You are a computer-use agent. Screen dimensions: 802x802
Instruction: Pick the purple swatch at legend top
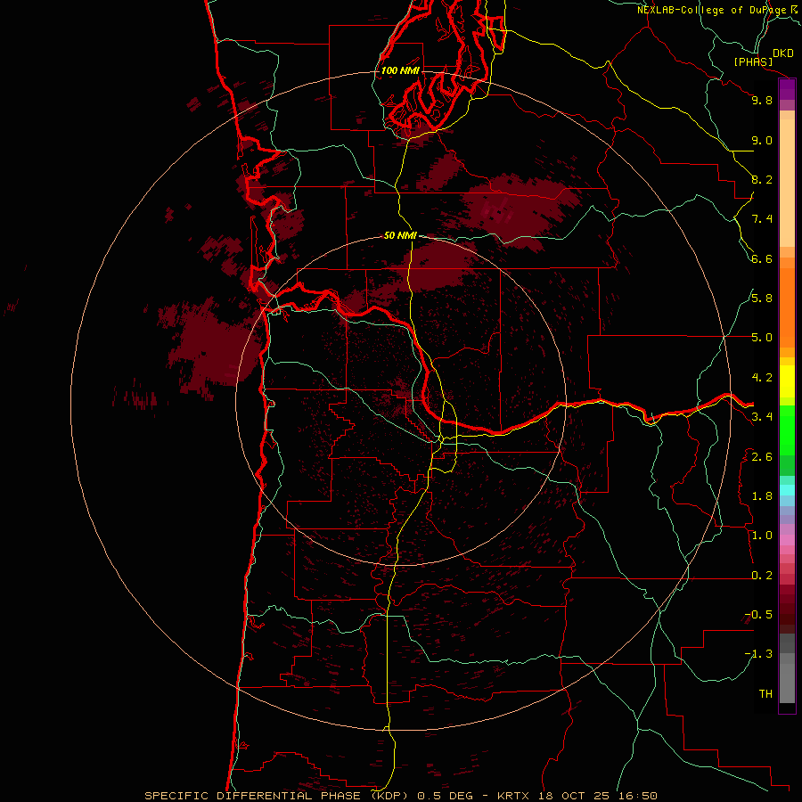pyautogui.click(x=787, y=88)
